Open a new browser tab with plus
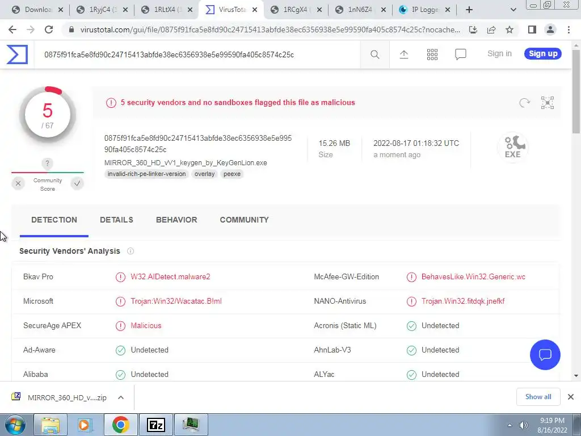Viewport: 581px width, 436px height. tap(469, 10)
